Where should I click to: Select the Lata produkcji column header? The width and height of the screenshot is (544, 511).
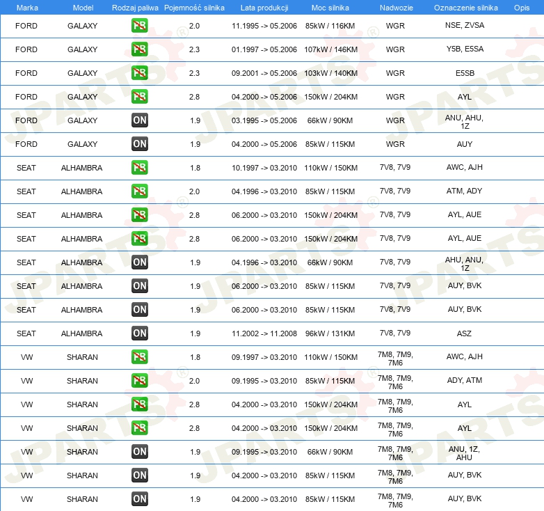point(264,8)
